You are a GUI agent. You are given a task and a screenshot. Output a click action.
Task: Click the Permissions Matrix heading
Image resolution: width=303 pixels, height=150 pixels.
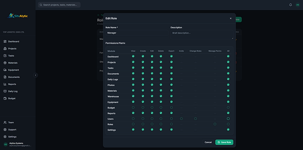point(116,43)
